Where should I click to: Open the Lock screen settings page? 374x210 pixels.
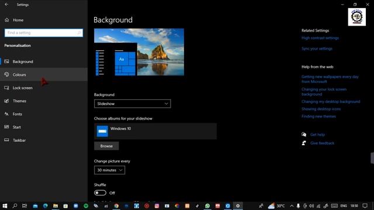click(x=44, y=88)
